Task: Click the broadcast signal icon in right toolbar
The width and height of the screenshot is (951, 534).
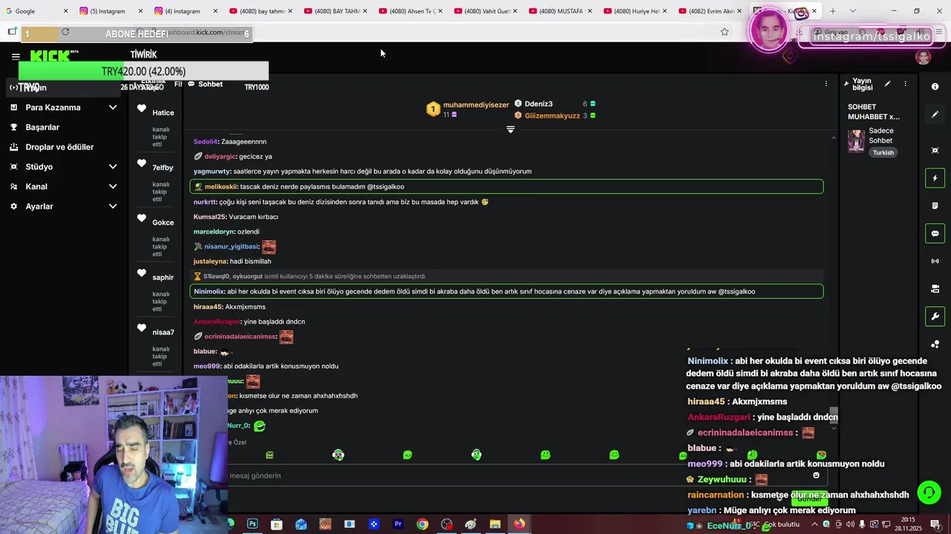Action: click(935, 261)
